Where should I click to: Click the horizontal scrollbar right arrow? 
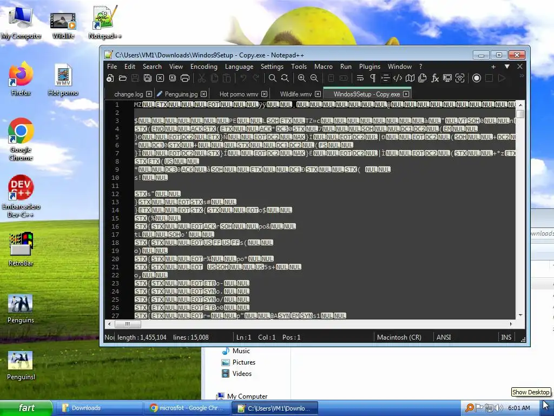pos(511,324)
